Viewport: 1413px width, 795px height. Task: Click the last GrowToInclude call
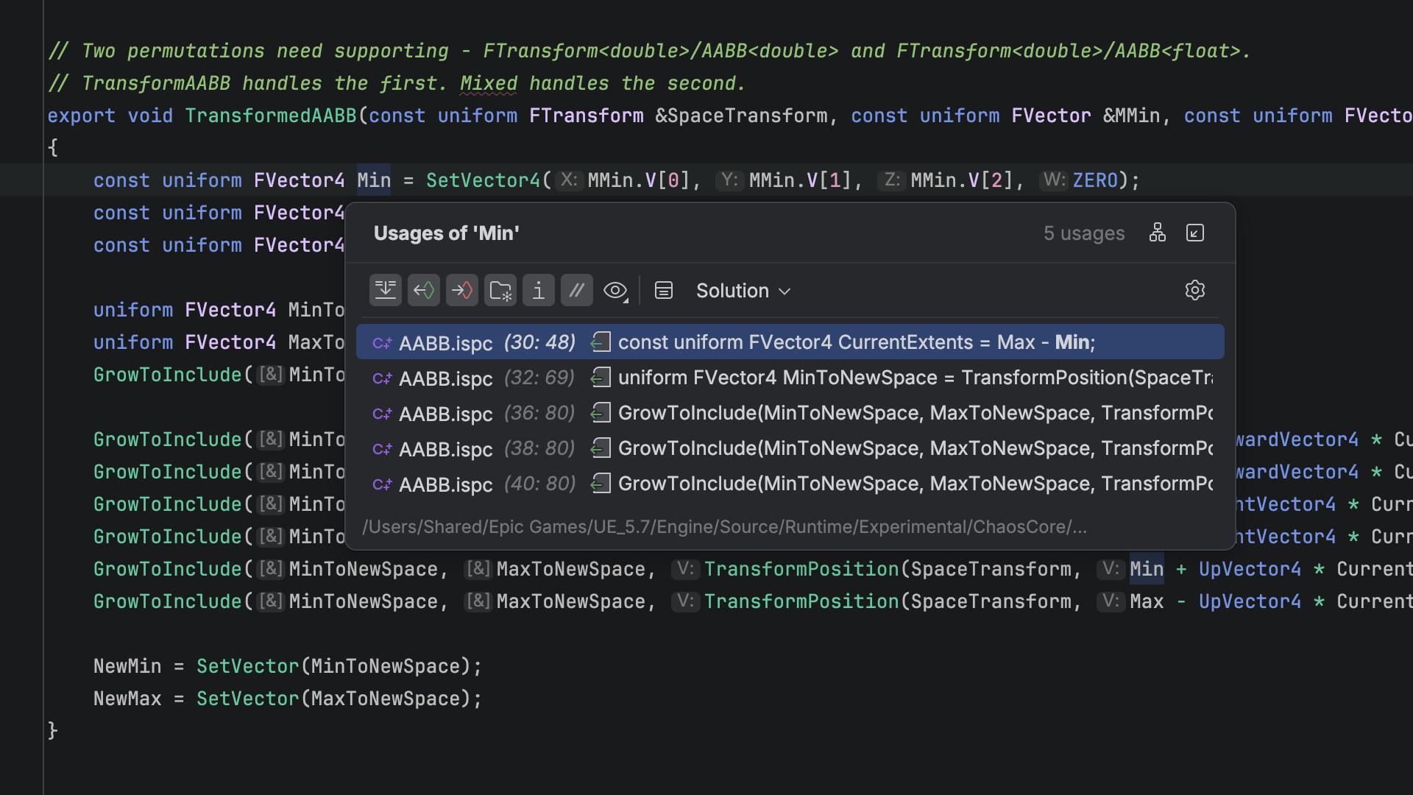168,601
